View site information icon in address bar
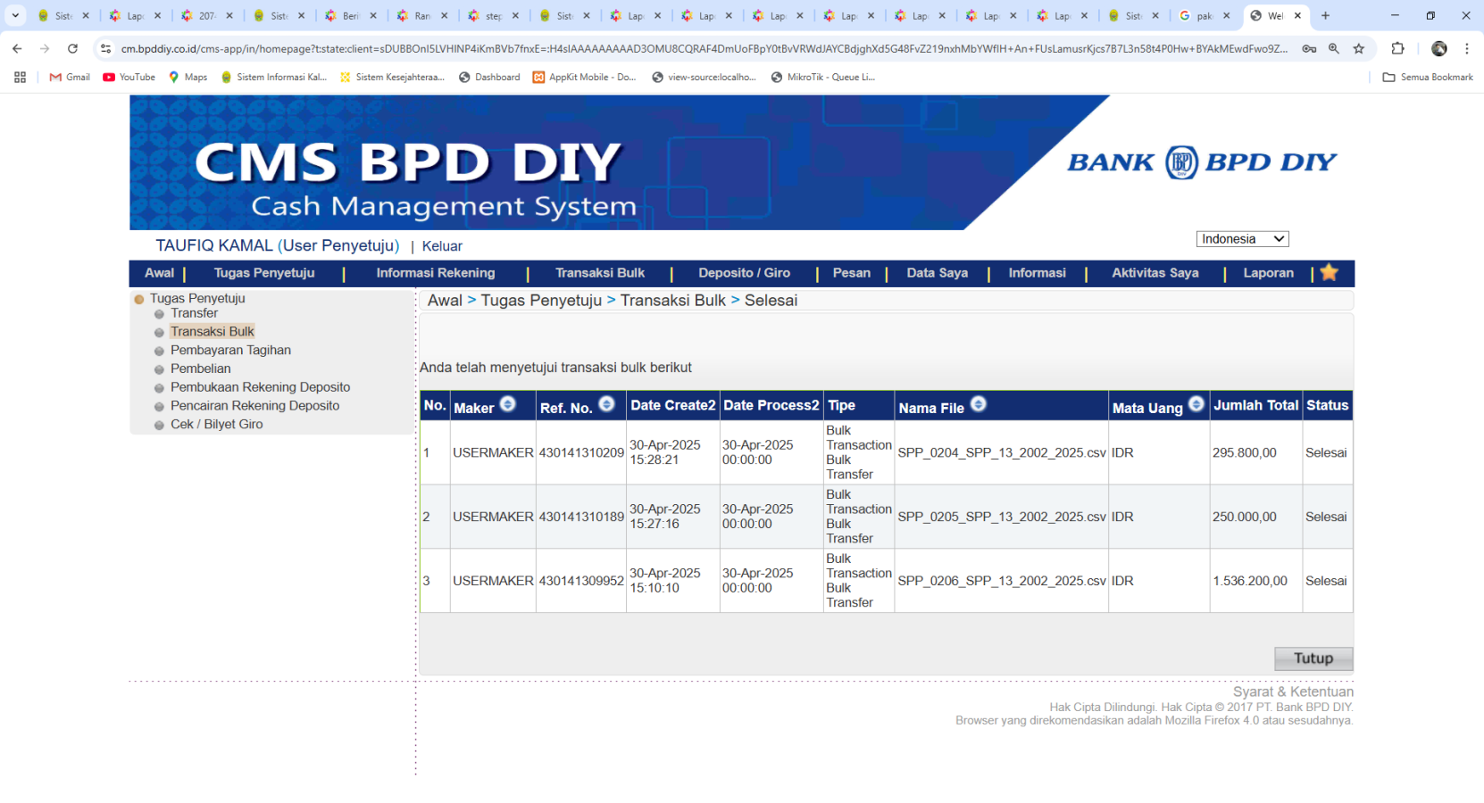This screenshot has height=803, width=1484. 105,49
